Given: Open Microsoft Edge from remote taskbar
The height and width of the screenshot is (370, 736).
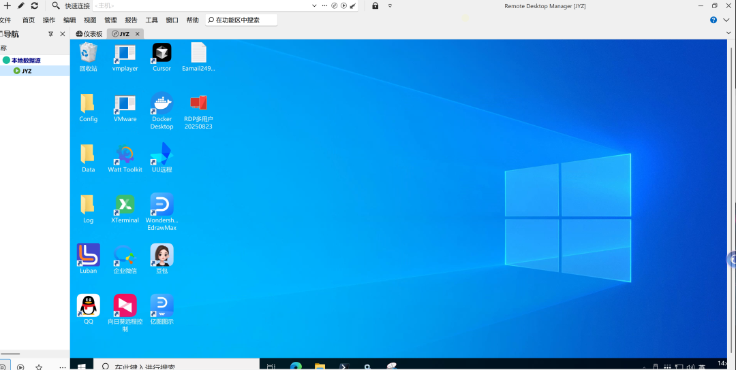Looking at the screenshot, I should pos(296,367).
